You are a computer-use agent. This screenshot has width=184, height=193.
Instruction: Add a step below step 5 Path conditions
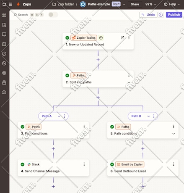click(x=143, y=149)
